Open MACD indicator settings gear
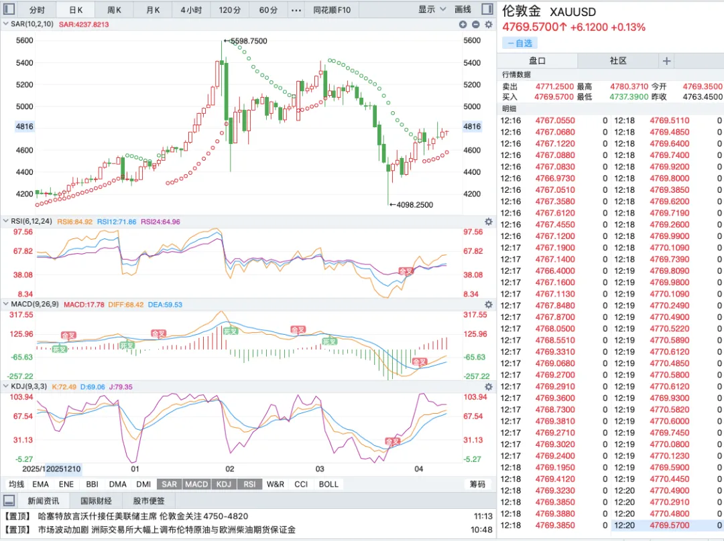The width and height of the screenshot is (724, 541). (x=489, y=305)
